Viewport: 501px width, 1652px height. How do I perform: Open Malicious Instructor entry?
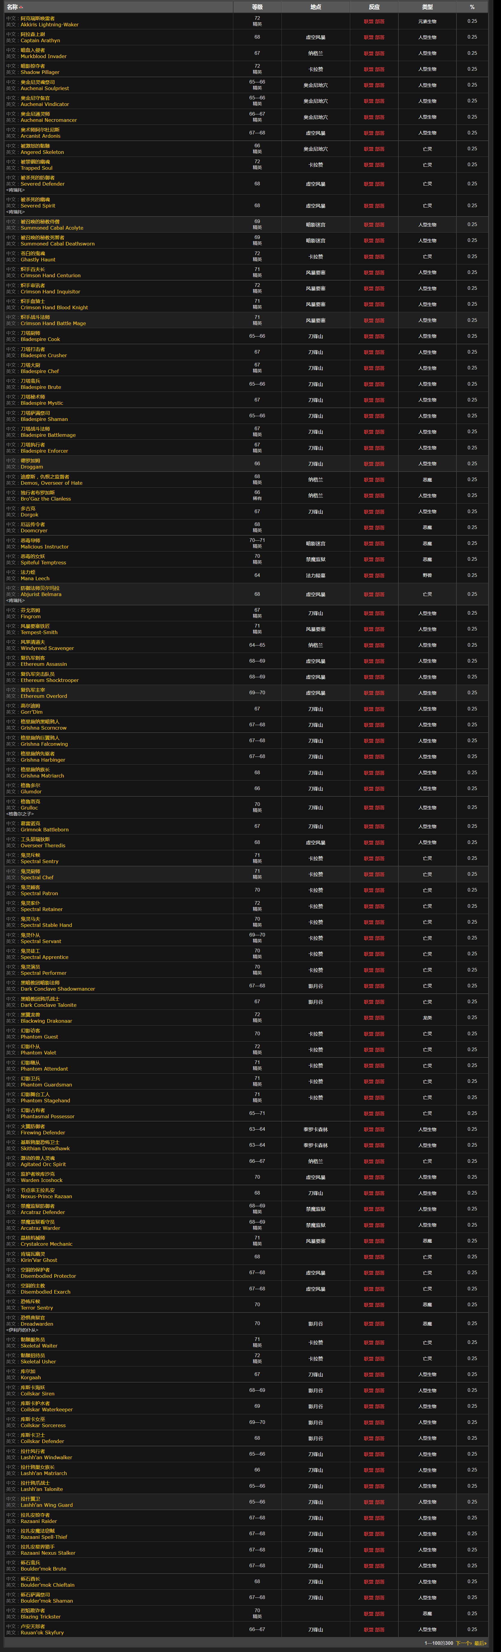(45, 546)
